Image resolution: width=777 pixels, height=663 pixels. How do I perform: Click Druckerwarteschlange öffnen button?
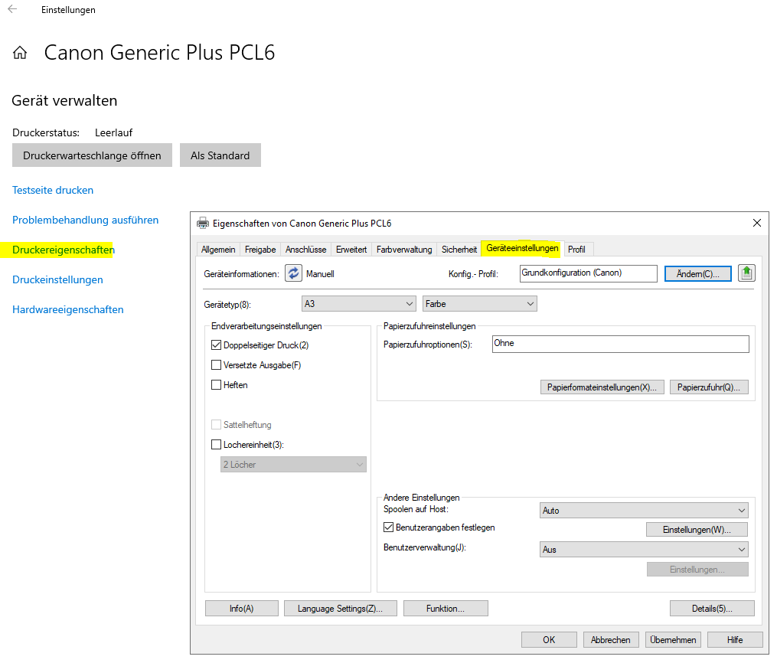click(92, 155)
